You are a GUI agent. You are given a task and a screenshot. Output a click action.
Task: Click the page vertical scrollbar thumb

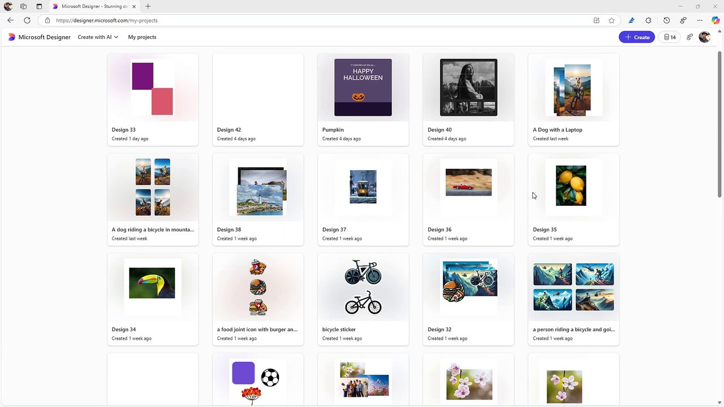pyautogui.click(x=720, y=124)
